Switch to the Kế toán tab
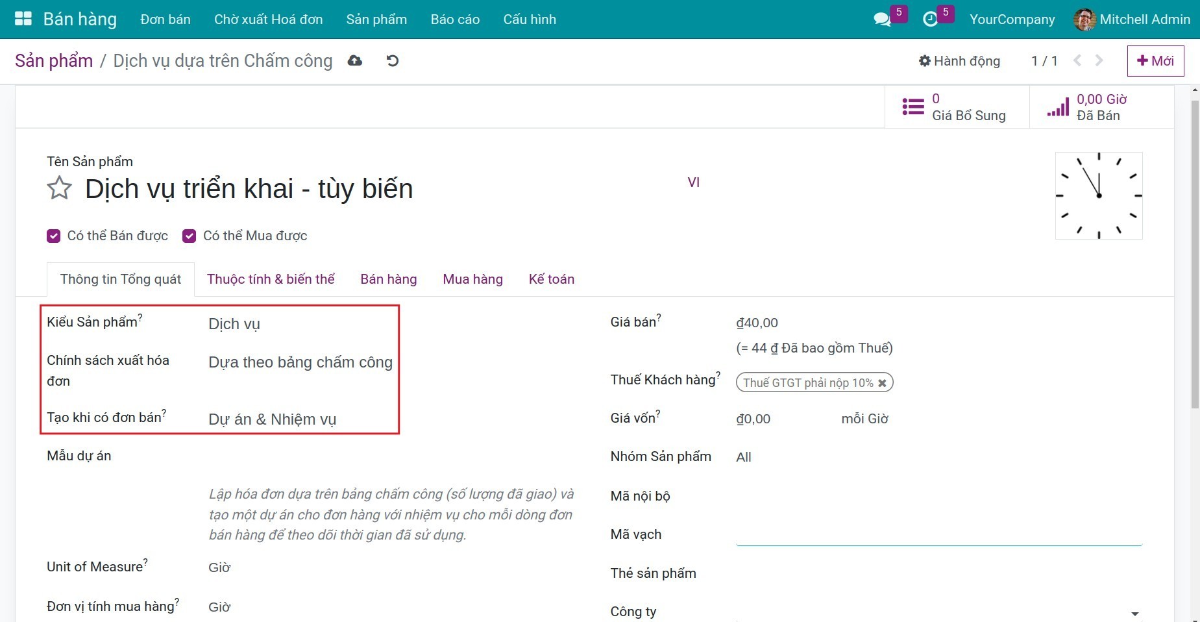This screenshot has height=622, width=1200. tap(551, 279)
